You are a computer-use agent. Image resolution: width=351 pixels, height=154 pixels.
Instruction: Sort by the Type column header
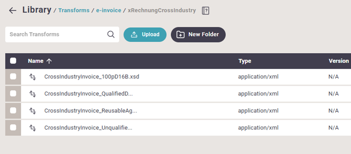pyautogui.click(x=245, y=61)
